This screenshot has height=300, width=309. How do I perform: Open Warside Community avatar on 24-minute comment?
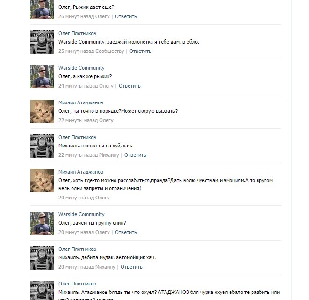(42, 77)
